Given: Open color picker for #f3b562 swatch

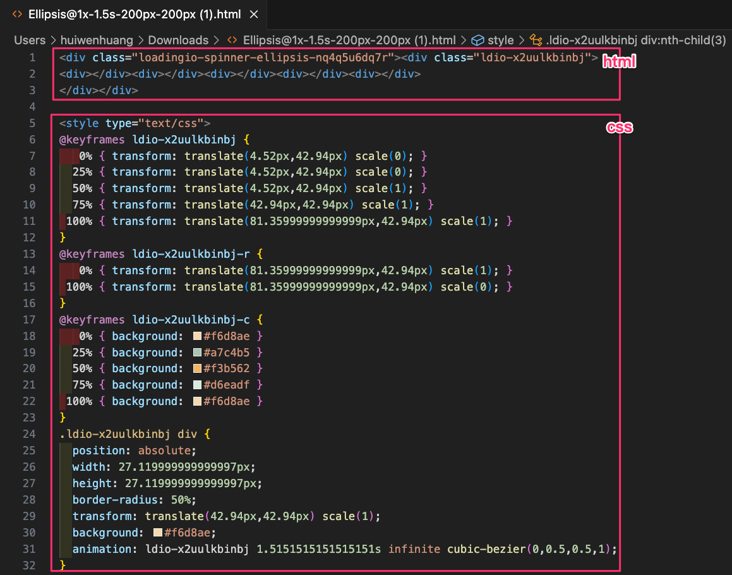Looking at the screenshot, I should tap(197, 369).
